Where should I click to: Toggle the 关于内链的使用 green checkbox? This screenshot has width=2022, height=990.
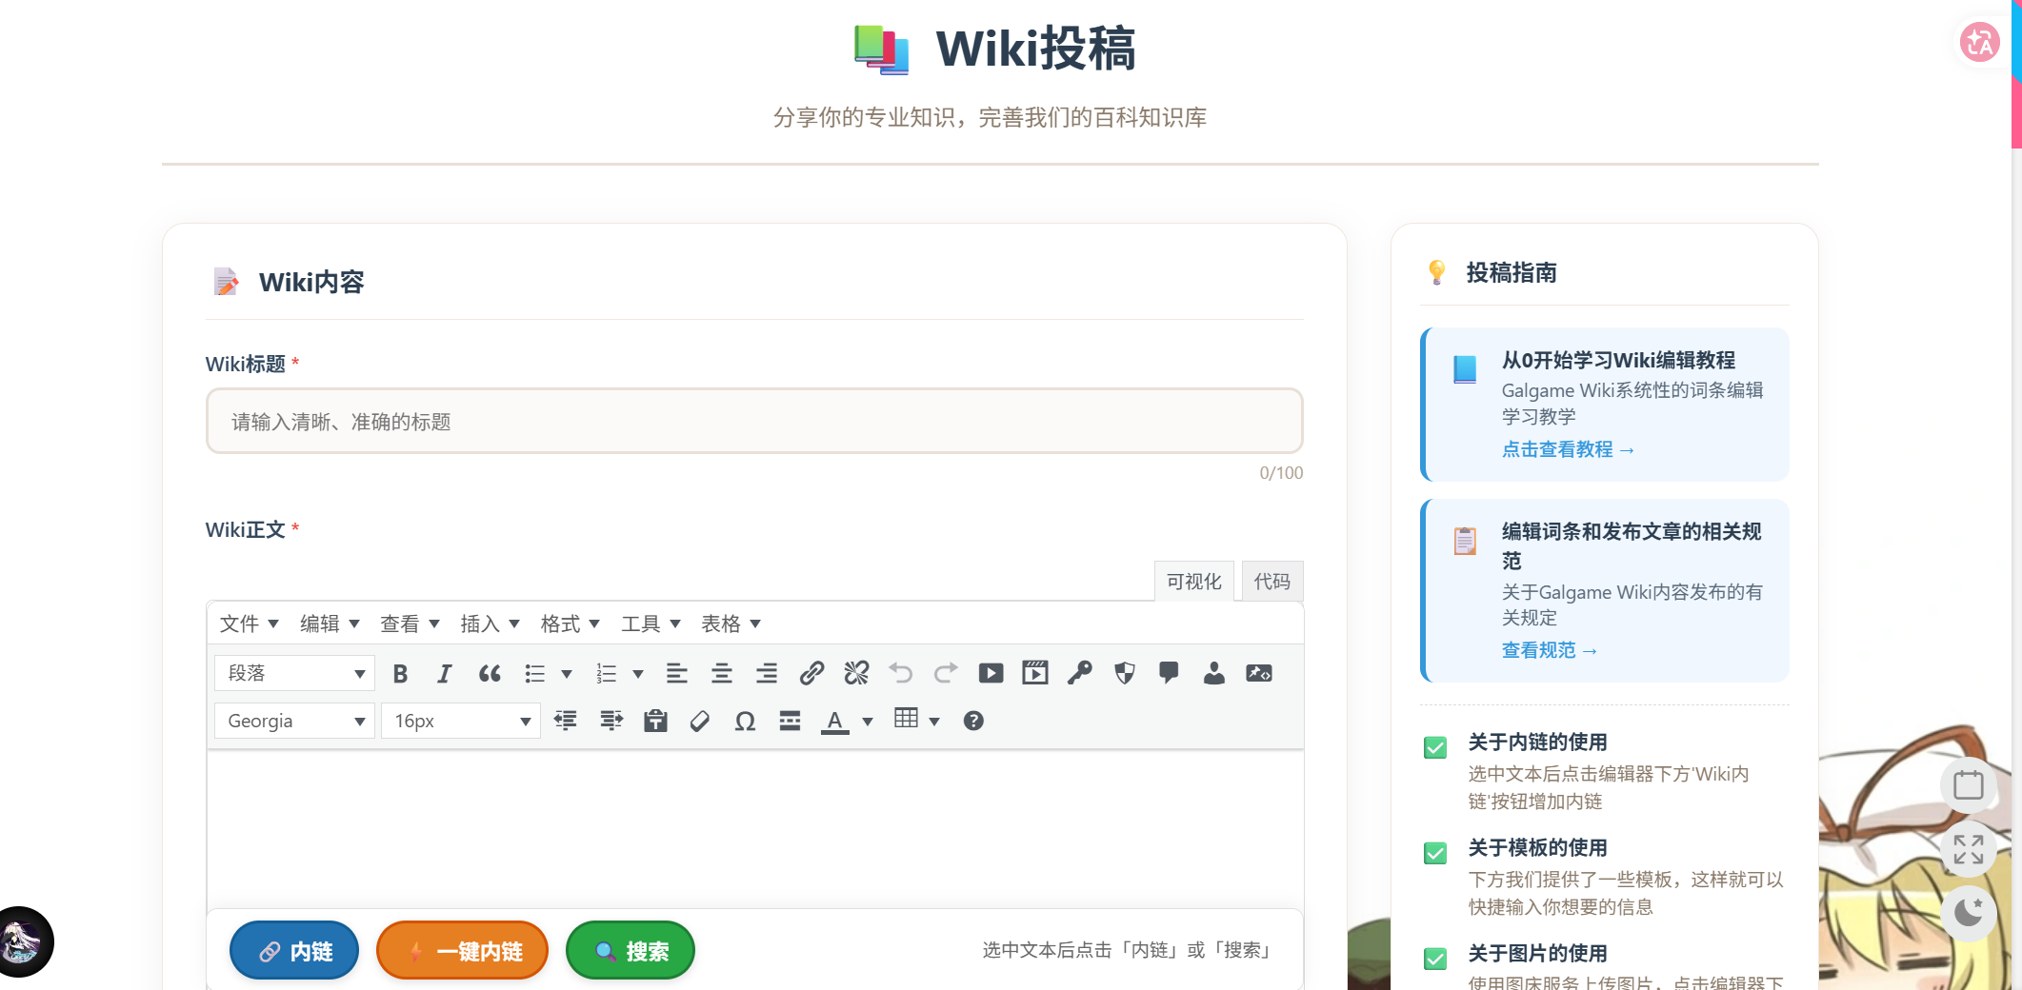tap(1435, 747)
